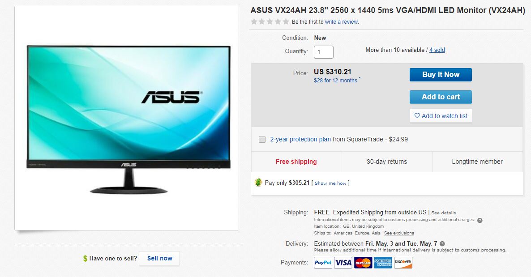Viewport: 531px width, 277px height.
Task: Click the VISA card icon
Action: (343, 262)
